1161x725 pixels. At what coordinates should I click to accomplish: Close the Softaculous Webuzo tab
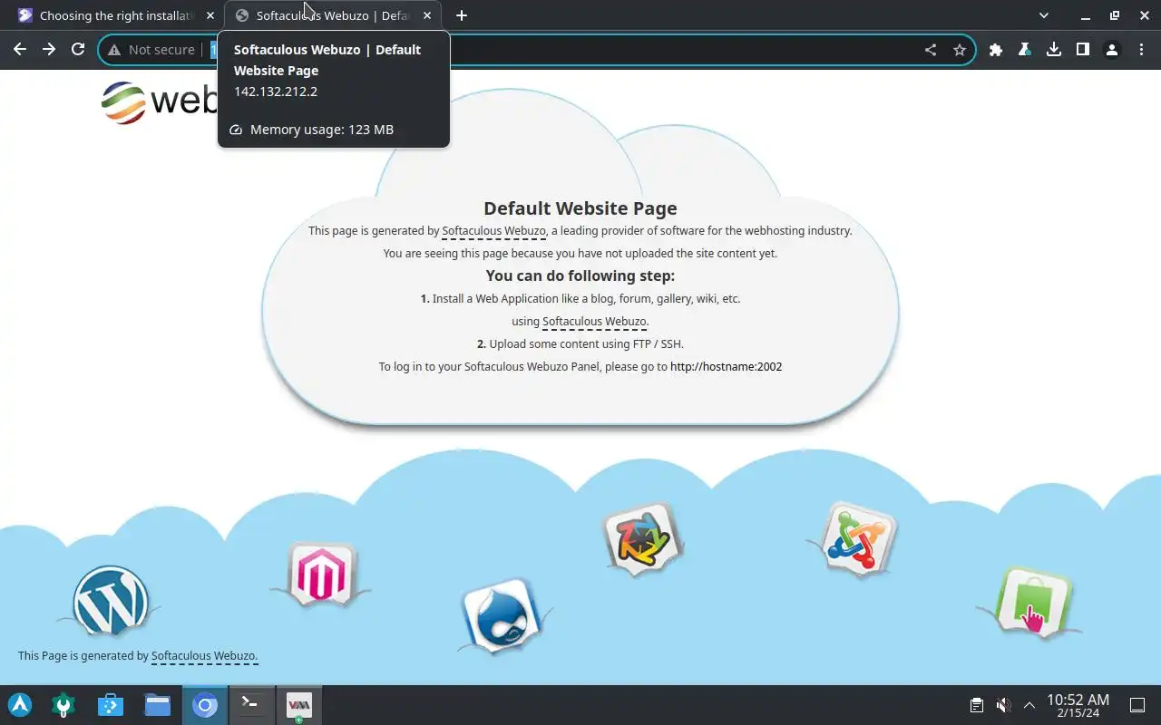point(427,15)
